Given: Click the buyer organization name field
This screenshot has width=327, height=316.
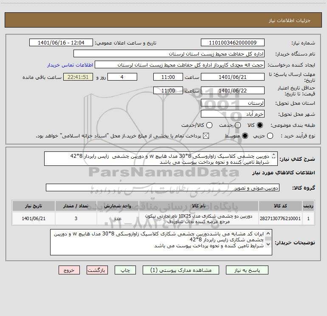Looking at the screenshot, I should click(169, 54).
